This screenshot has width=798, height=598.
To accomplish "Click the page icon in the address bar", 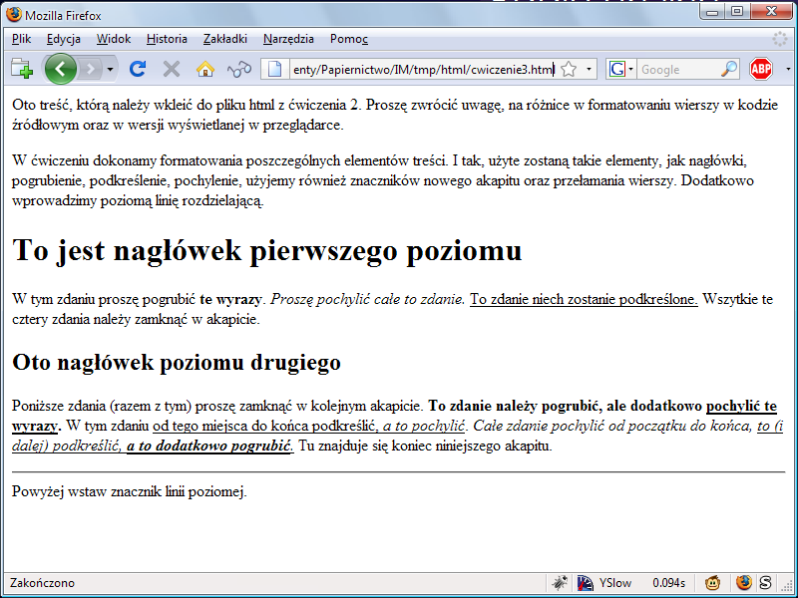I will coord(275,69).
